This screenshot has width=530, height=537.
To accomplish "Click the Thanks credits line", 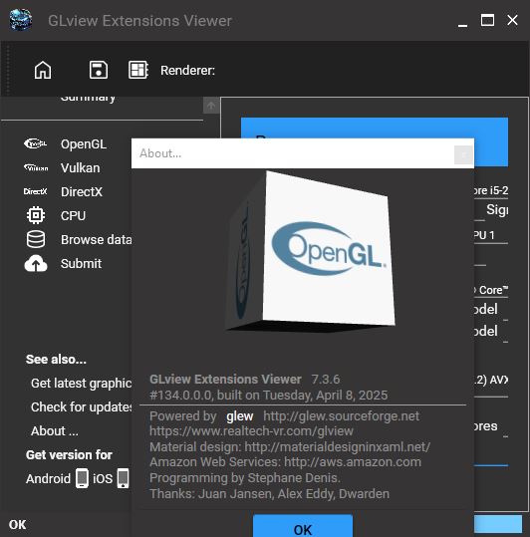I will click(269, 493).
